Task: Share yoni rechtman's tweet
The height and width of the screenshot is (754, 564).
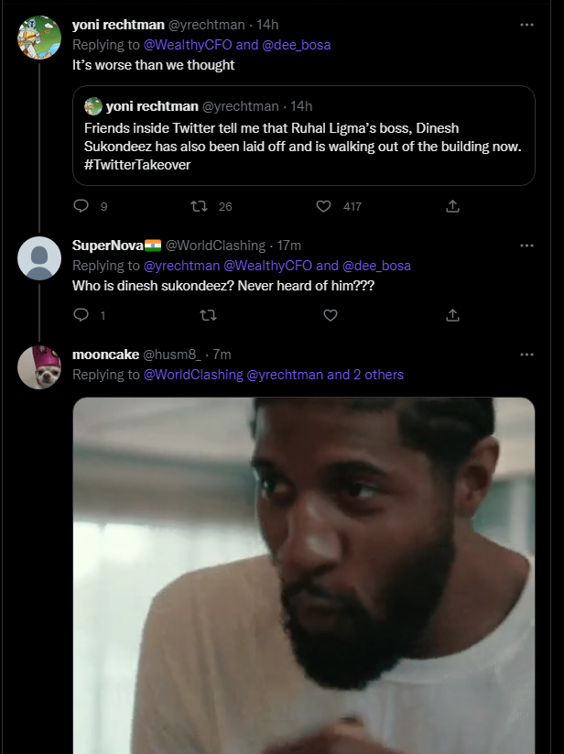Action: [452, 206]
